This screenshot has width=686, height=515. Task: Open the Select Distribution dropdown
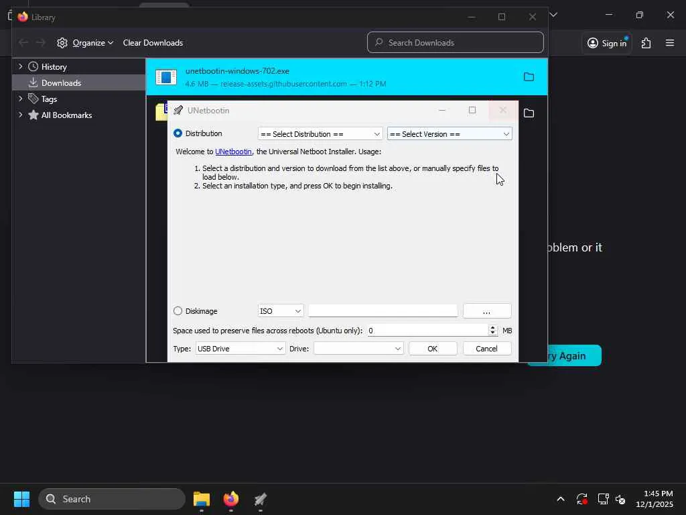tap(320, 134)
